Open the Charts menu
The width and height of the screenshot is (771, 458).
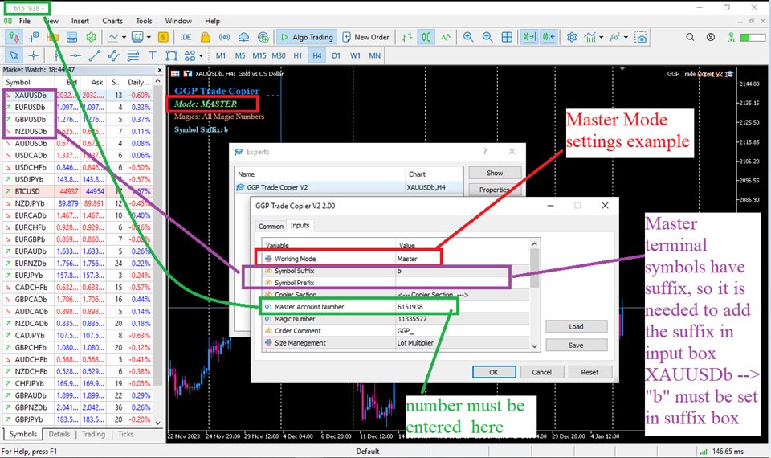pos(112,21)
